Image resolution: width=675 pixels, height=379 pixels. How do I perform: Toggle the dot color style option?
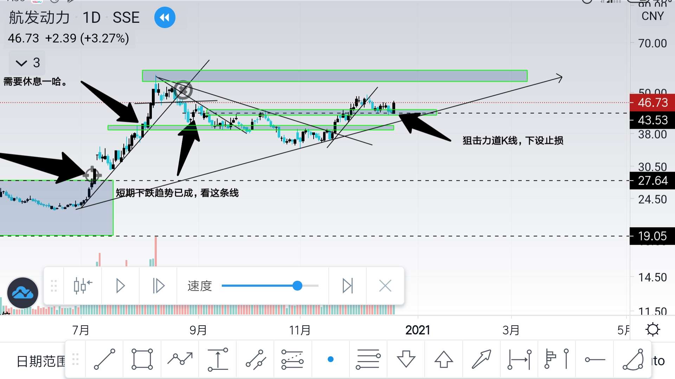click(x=330, y=359)
